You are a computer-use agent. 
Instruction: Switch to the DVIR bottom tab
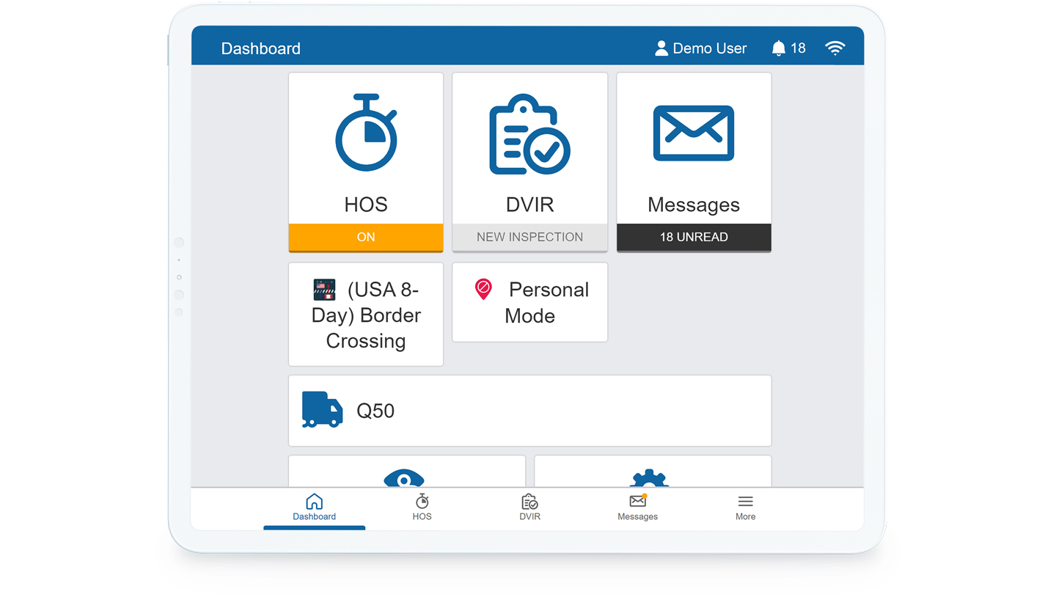click(x=529, y=507)
